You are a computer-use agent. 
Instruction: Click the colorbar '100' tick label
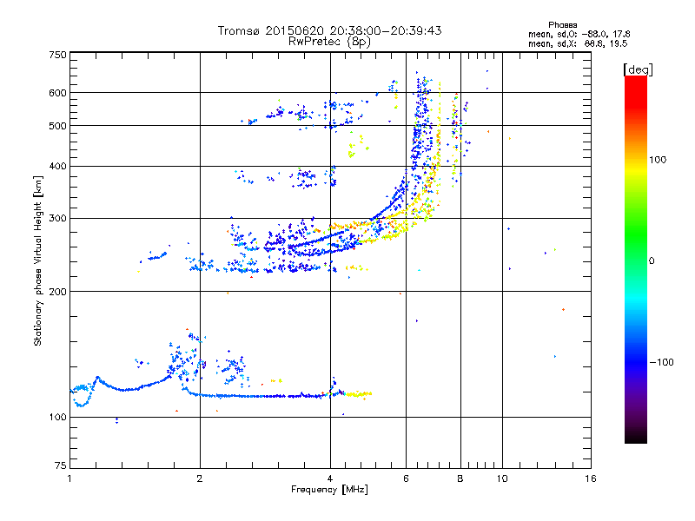click(658, 160)
